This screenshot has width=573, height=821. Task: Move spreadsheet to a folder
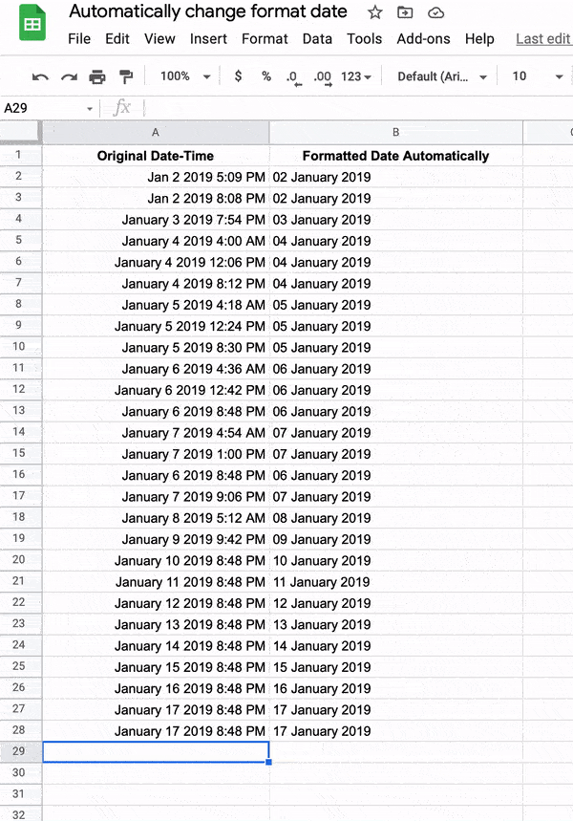click(404, 11)
